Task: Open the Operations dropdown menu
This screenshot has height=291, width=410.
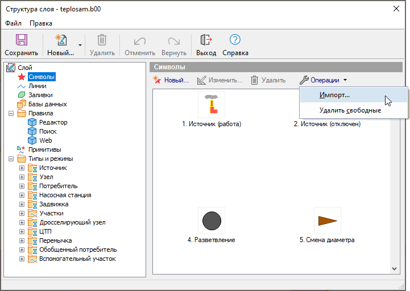Action: (323, 80)
